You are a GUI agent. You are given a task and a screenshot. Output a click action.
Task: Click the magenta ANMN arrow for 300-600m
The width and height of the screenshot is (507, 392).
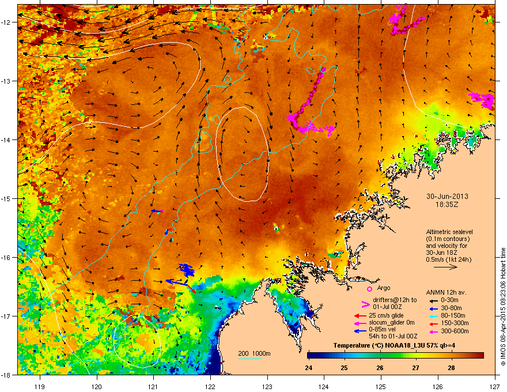433,331
